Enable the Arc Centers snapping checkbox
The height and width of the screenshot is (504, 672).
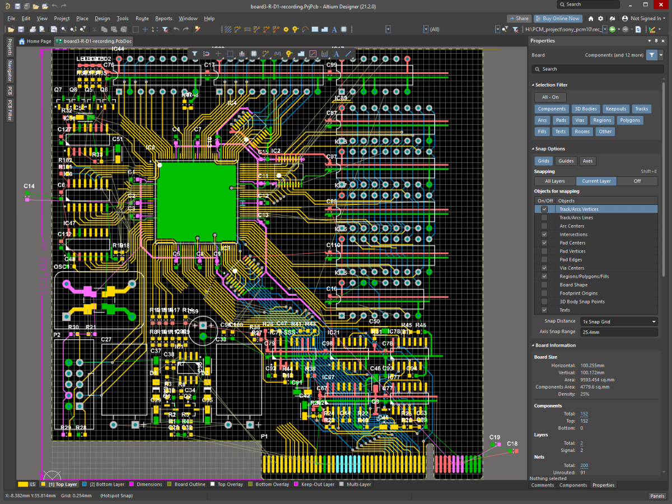pyautogui.click(x=544, y=226)
